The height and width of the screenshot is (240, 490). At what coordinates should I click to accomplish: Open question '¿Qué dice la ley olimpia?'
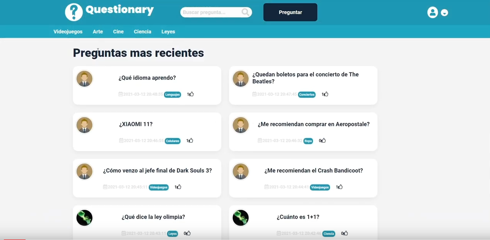(153, 217)
